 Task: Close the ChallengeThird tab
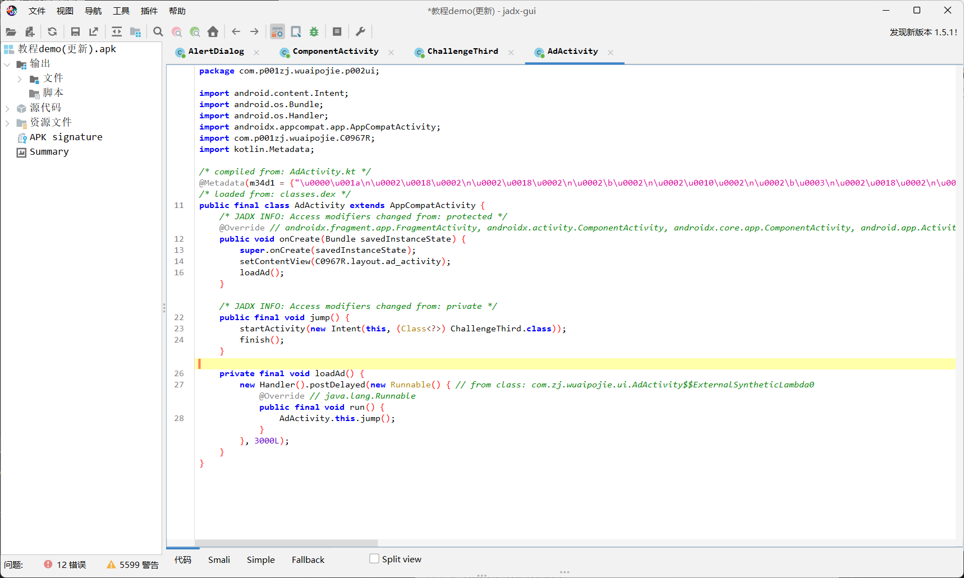pos(511,52)
